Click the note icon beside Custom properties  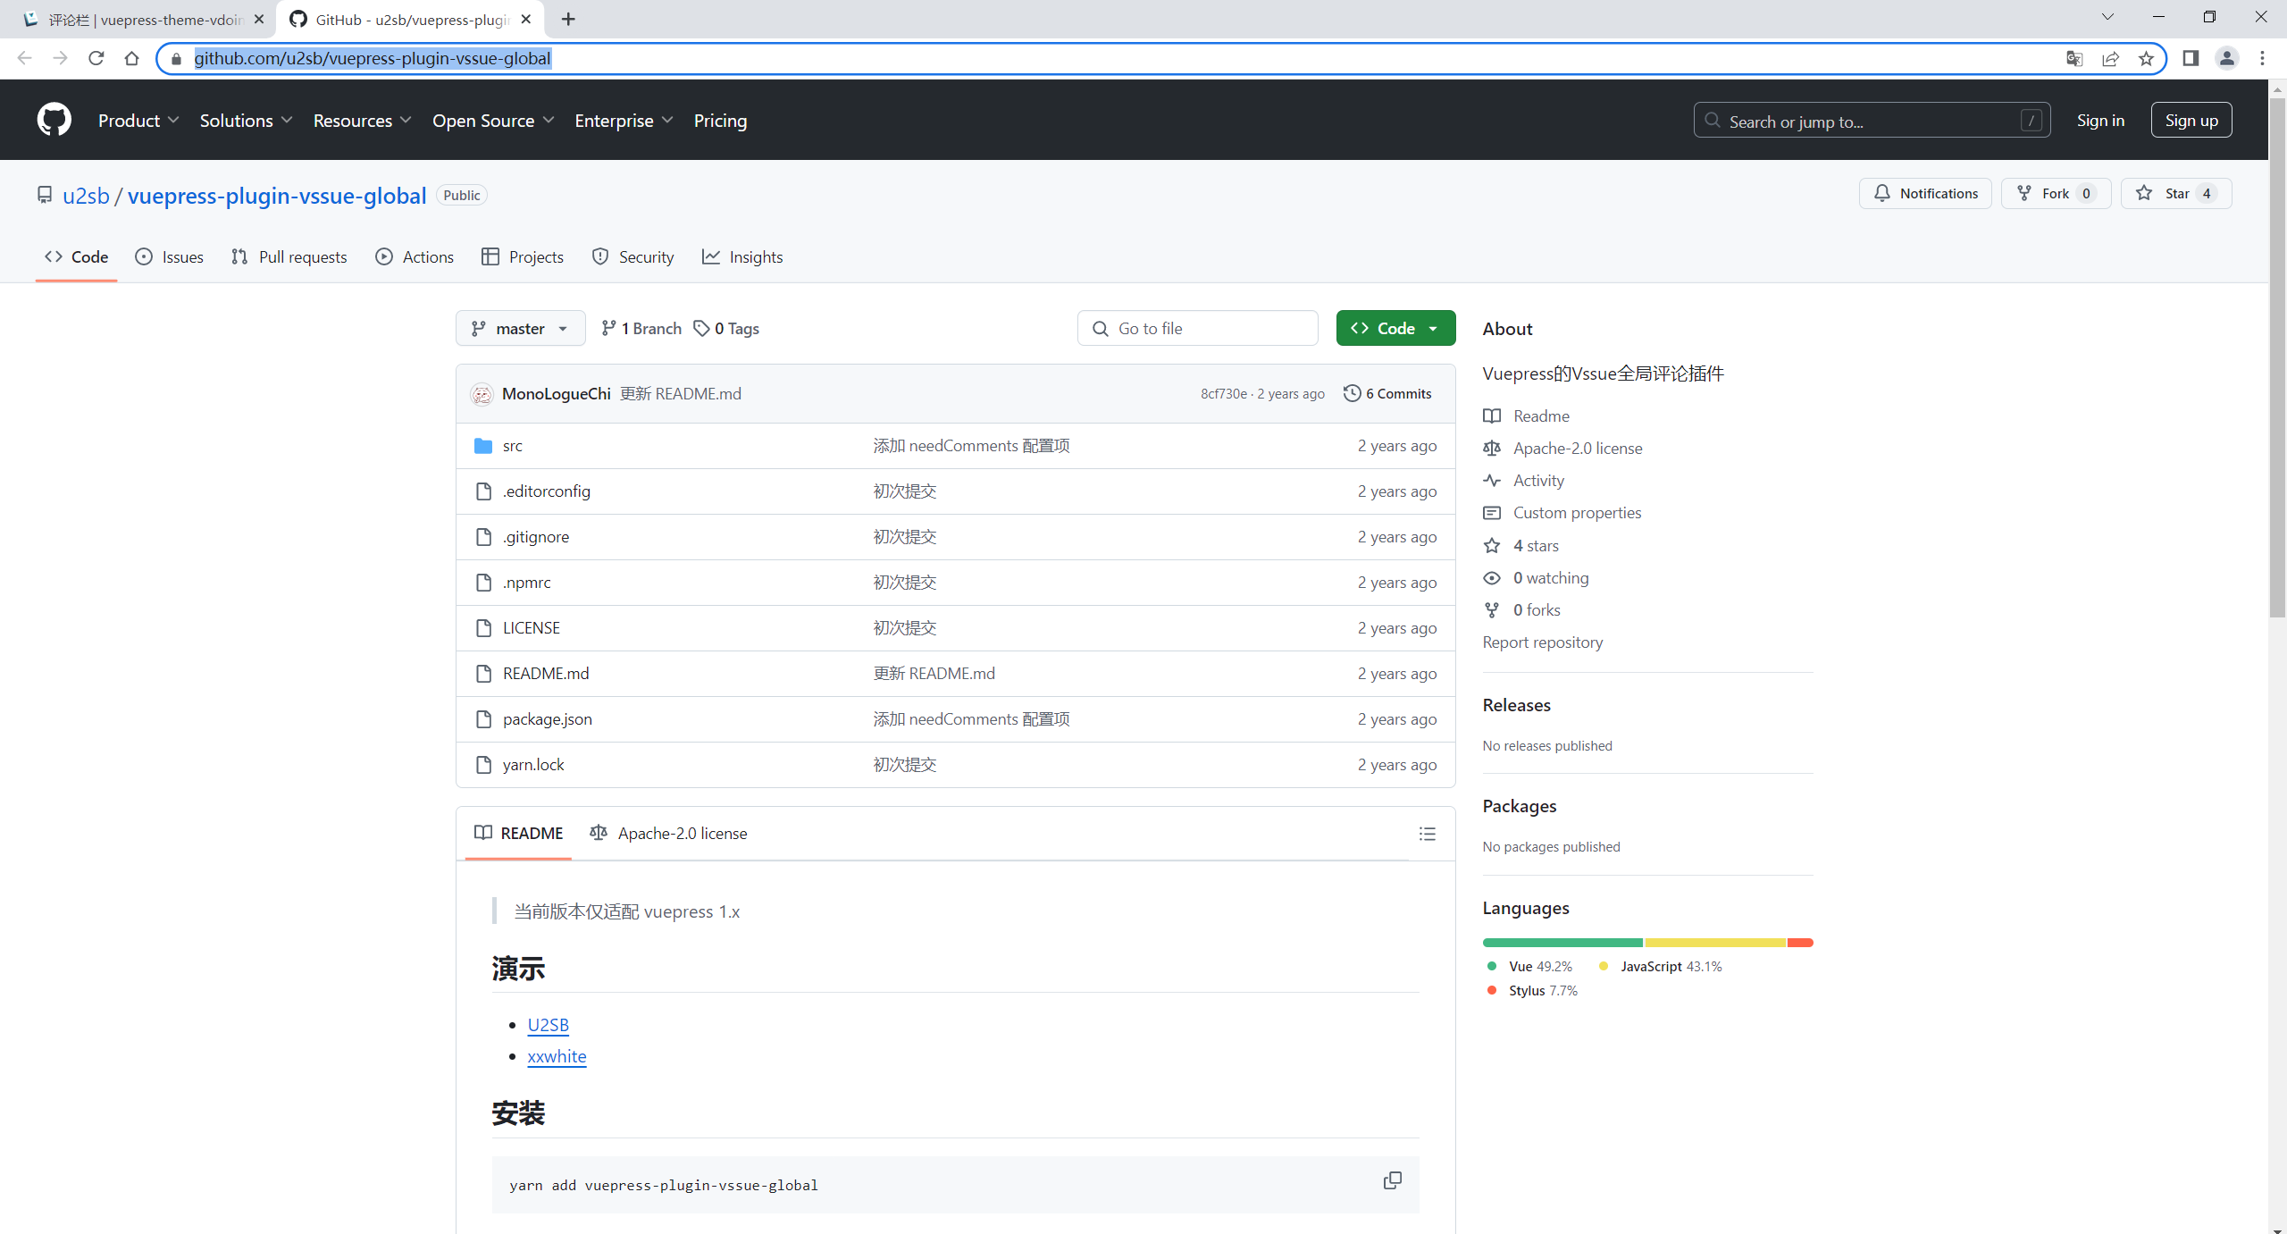pos(1492,513)
